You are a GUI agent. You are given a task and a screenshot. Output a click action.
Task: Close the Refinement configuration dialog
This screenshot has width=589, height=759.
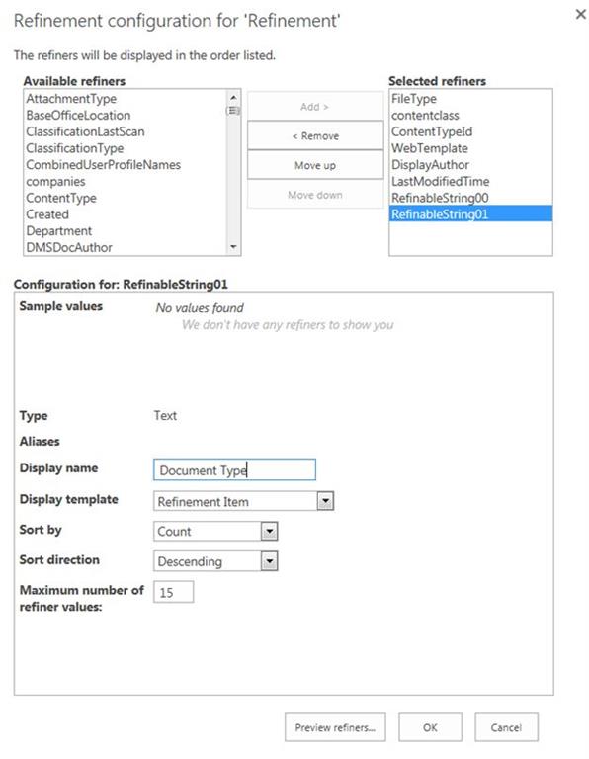(580, 14)
